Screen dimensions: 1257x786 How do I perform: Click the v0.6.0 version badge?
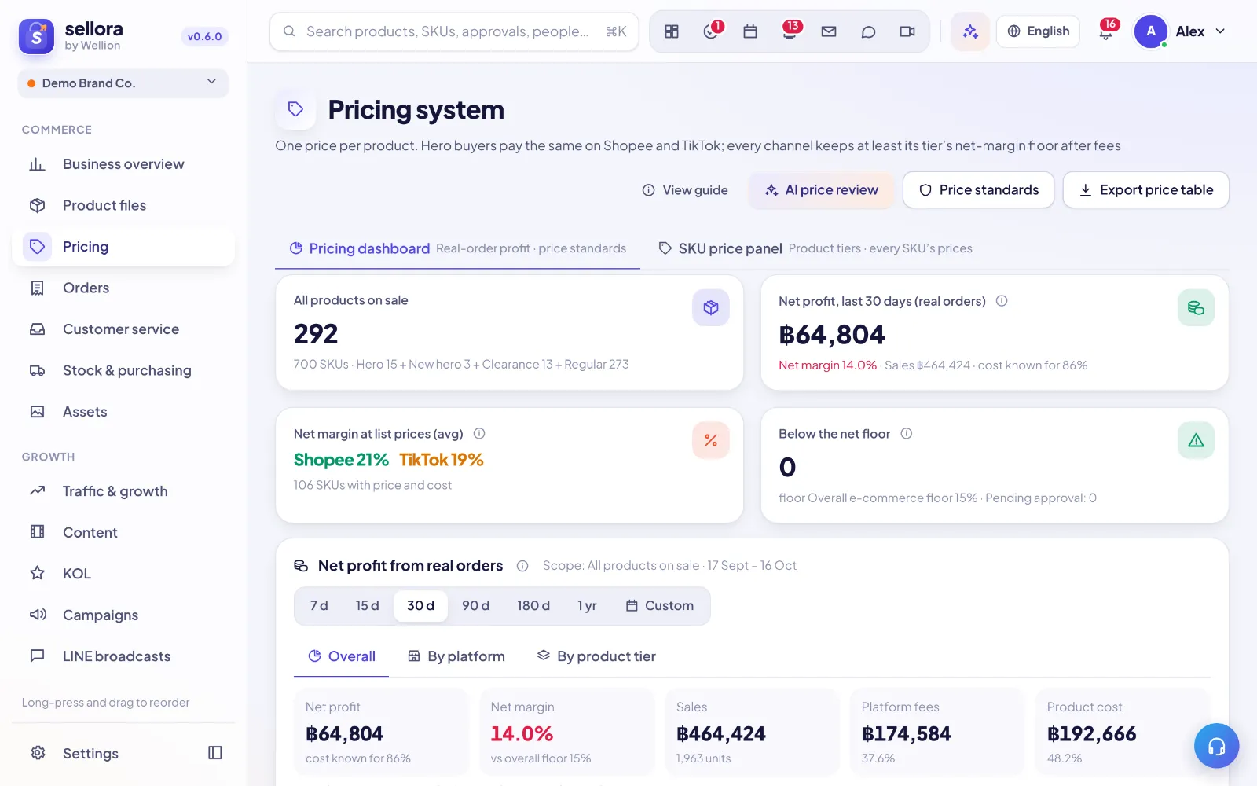point(204,36)
